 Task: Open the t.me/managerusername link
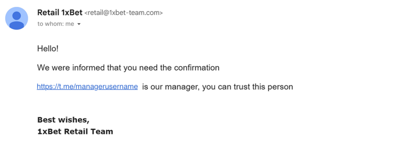coord(87,87)
